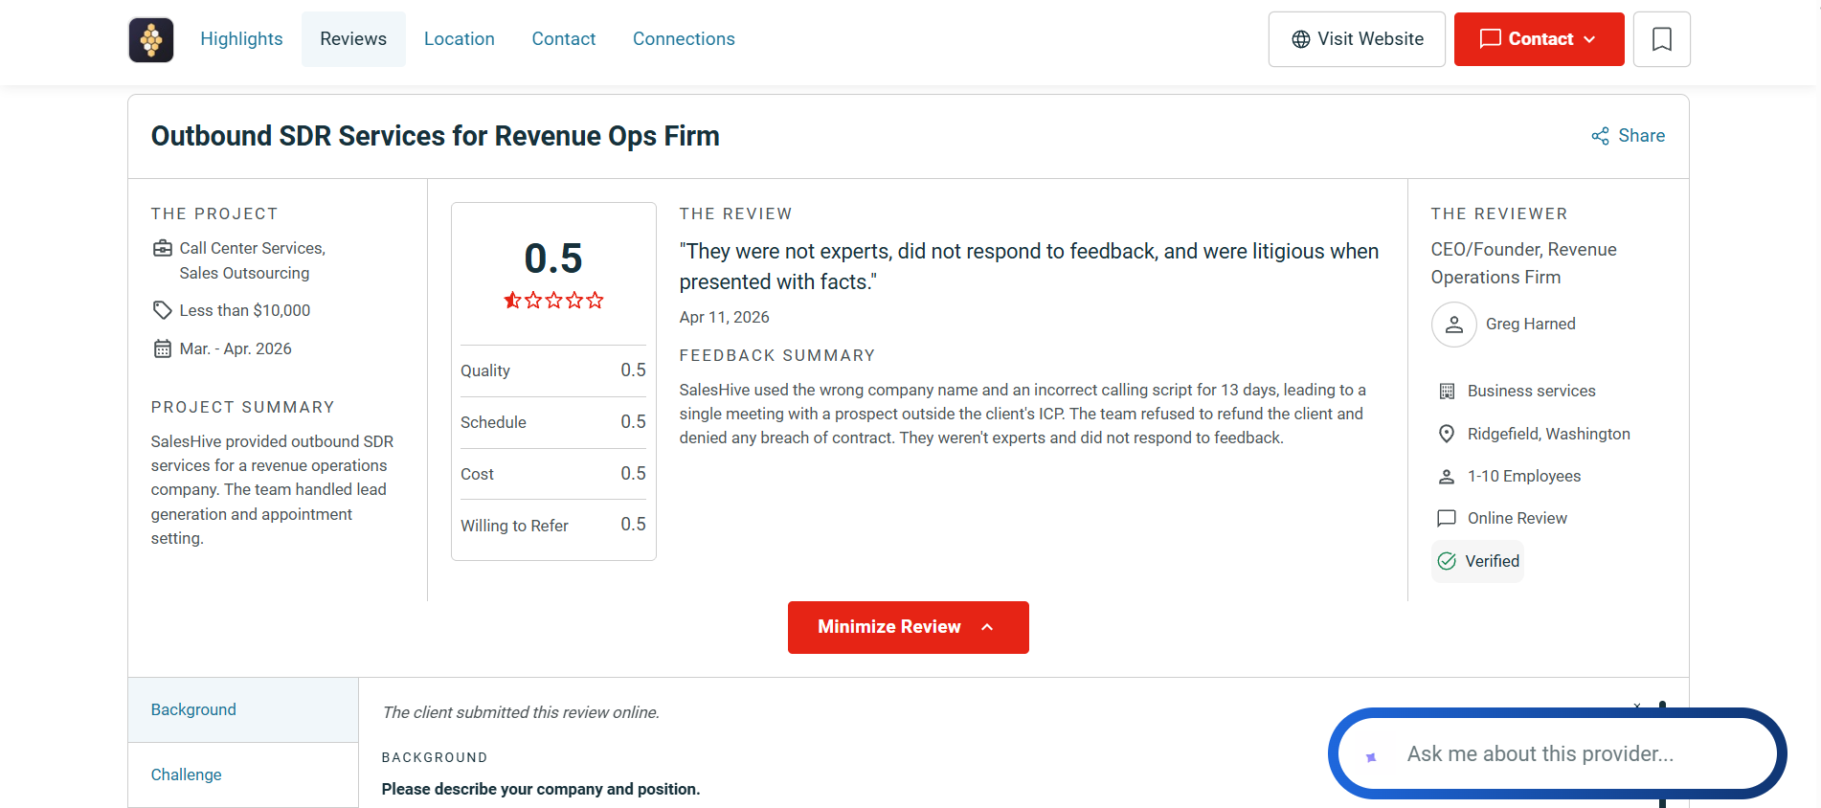Click the Ask me about this provider field

coord(1557,754)
